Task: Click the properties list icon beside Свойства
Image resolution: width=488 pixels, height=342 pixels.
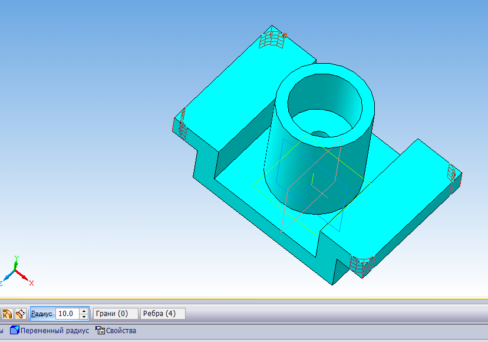Action: point(100,330)
